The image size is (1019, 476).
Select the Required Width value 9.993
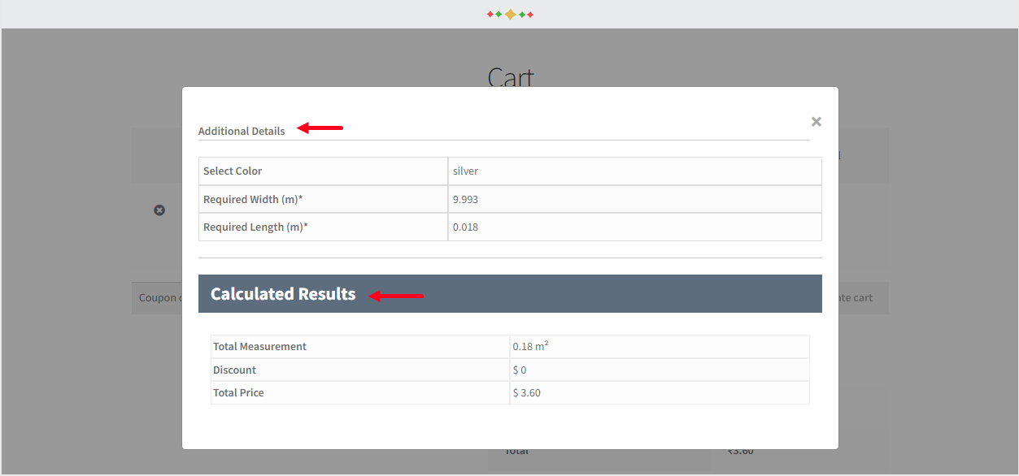coord(464,199)
